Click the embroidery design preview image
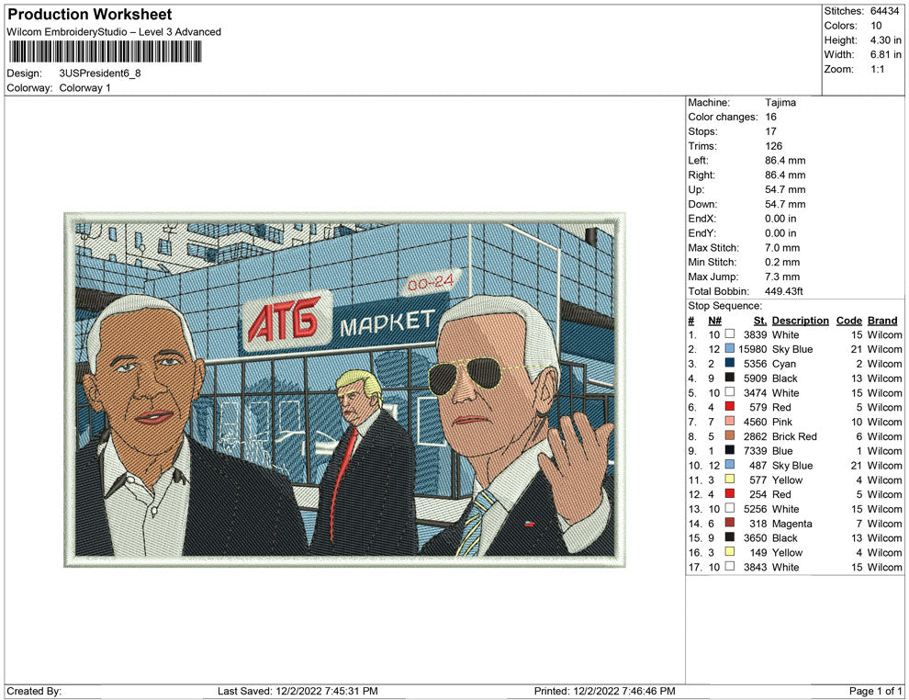 tap(345, 390)
